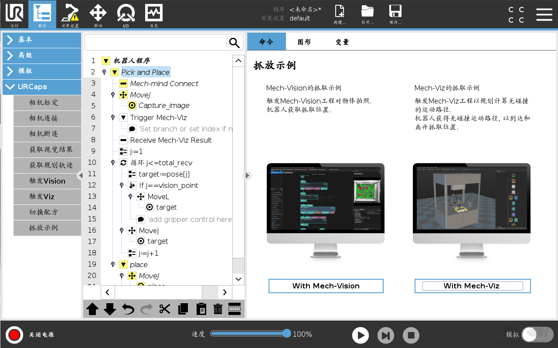The image size is (558, 348).
Task: Click the red power-off circle icon
Action: 14,335
